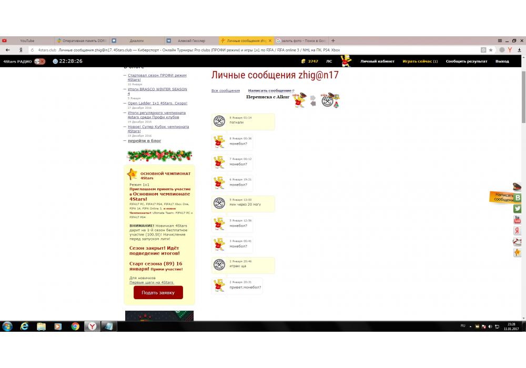This screenshot has height=368, width=526.
Task: Open Итоги регулярного чемпионата 4stars link
Action: pos(156,115)
